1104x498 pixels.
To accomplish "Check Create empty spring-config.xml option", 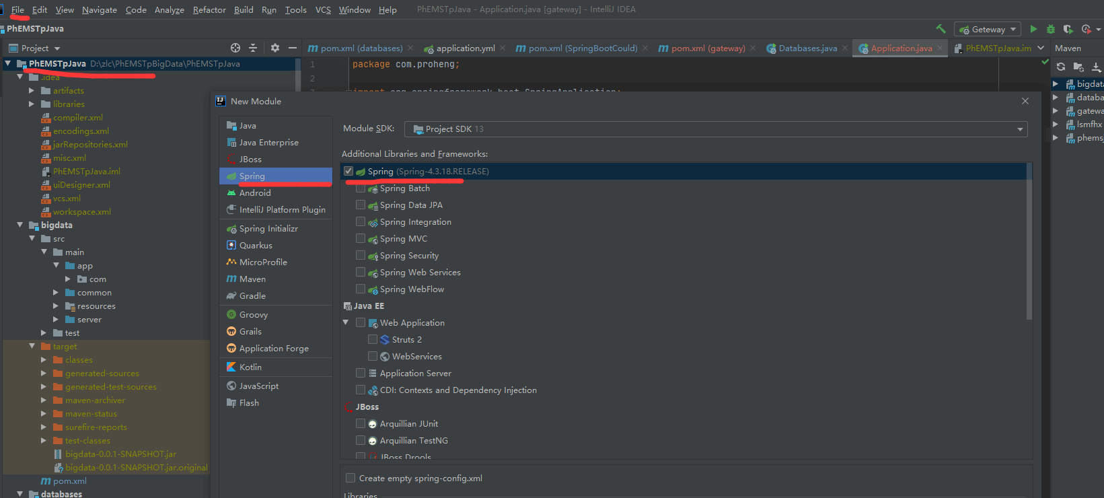I will (x=351, y=478).
